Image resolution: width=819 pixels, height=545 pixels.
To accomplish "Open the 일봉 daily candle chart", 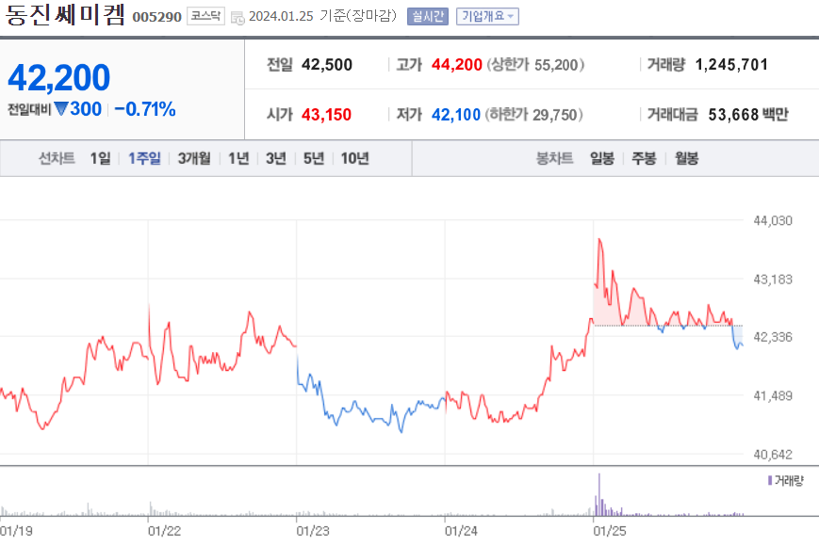I will click(602, 158).
